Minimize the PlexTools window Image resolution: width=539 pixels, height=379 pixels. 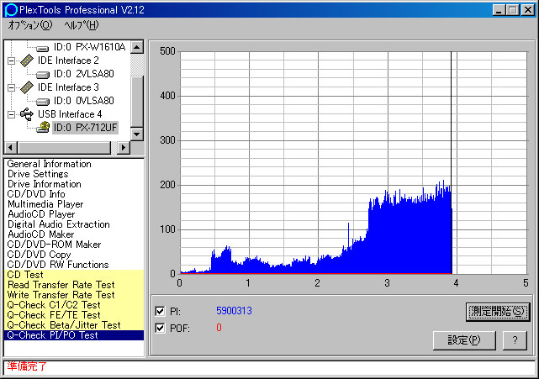[x=499, y=10]
